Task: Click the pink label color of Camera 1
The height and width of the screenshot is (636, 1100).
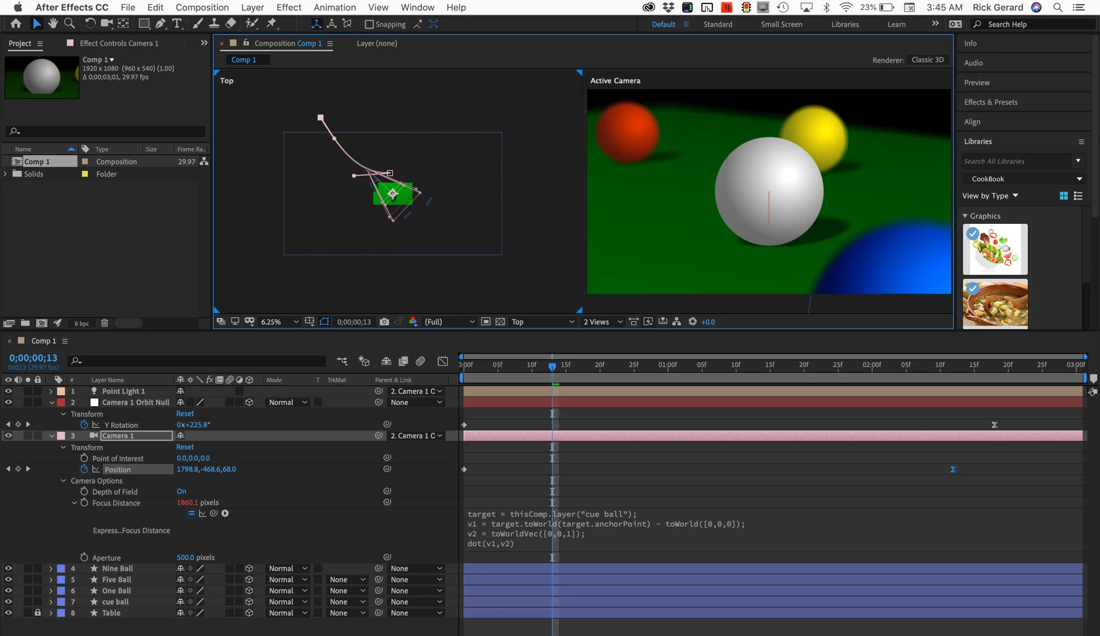Action: (x=61, y=436)
